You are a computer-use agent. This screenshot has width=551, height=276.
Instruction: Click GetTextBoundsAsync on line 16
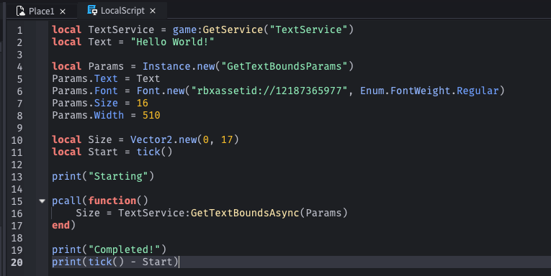coord(245,213)
